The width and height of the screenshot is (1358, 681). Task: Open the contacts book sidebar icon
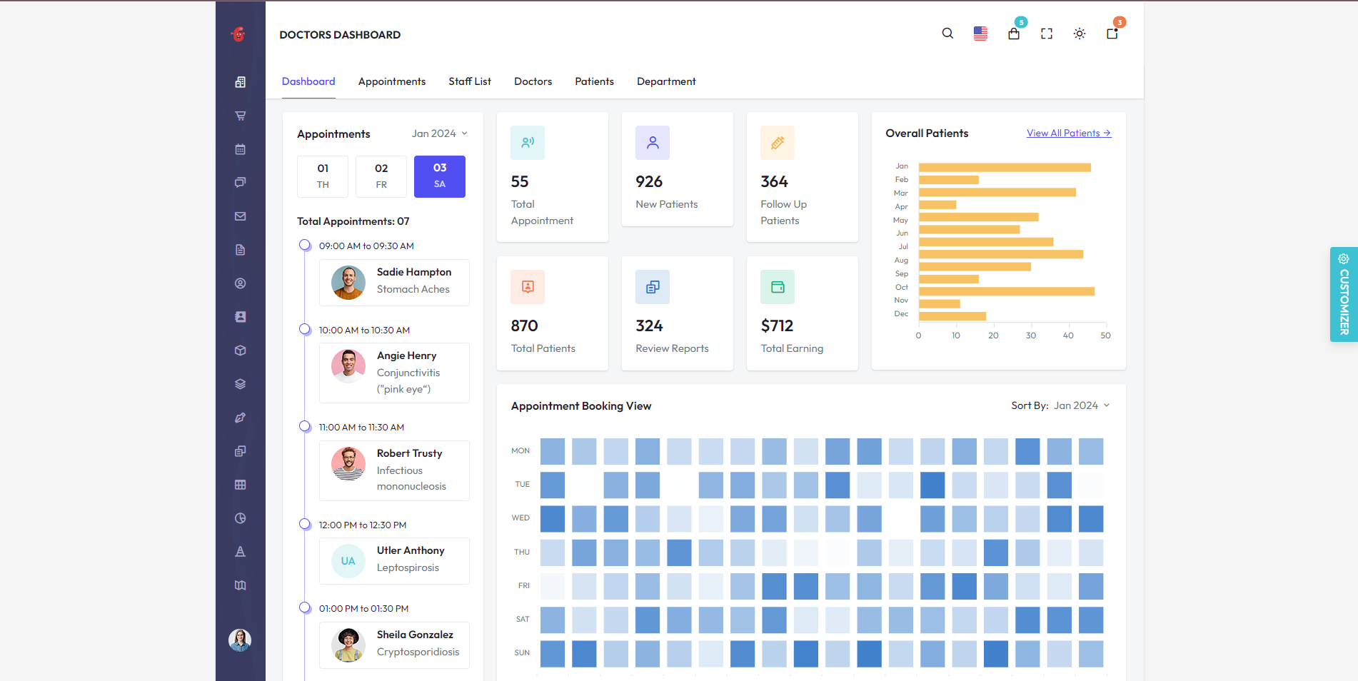240,317
